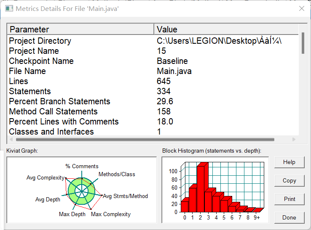Click the Value column header
Screen dimensions: 311x230
point(226,29)
